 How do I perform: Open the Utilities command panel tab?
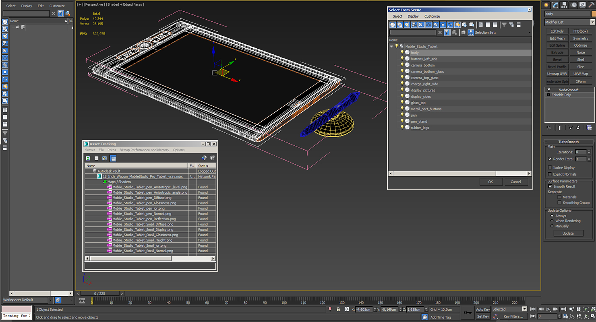[591, 5]
